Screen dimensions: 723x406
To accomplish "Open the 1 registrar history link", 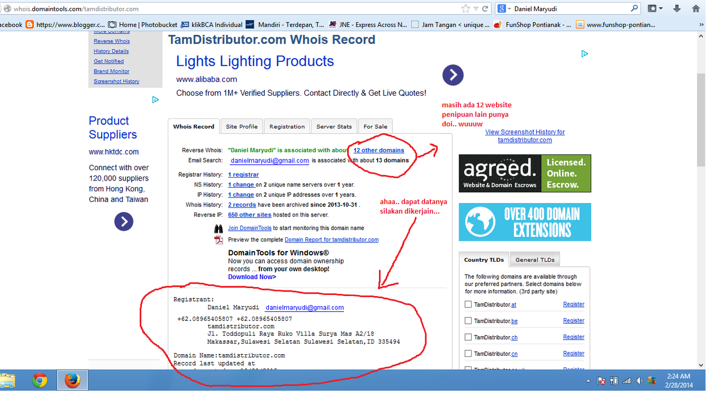I will 243,175.
